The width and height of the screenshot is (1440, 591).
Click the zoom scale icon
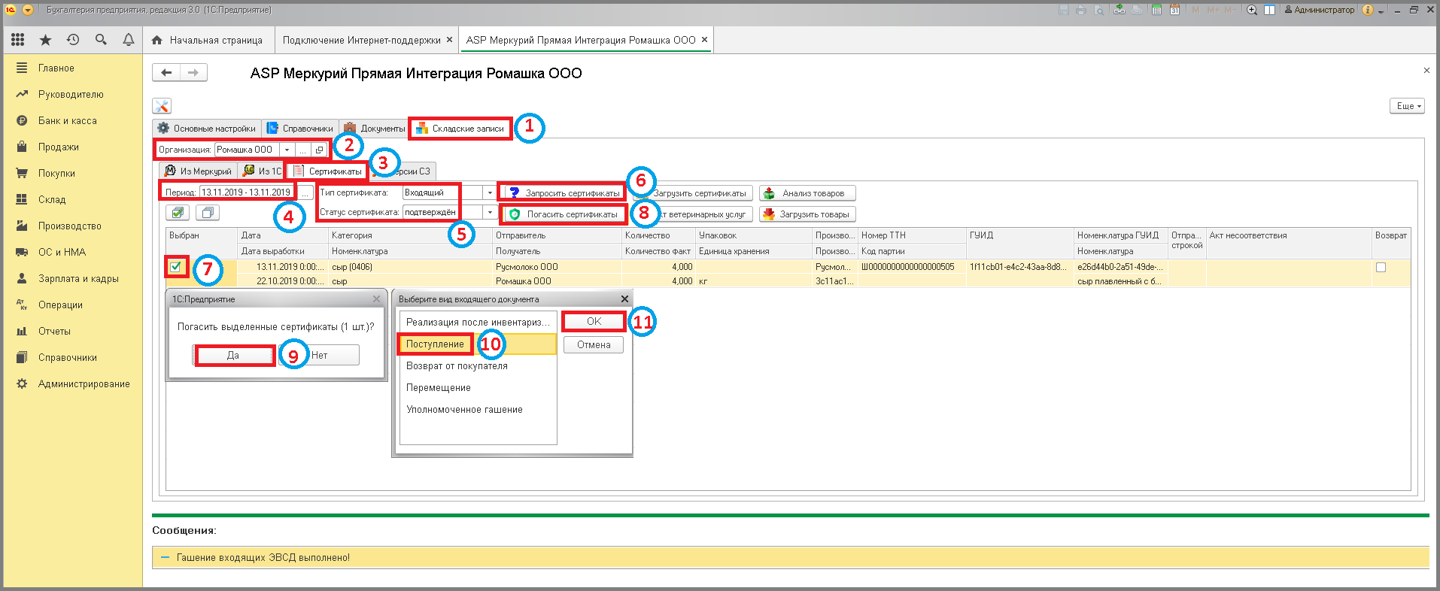(x=1252, y=10)
